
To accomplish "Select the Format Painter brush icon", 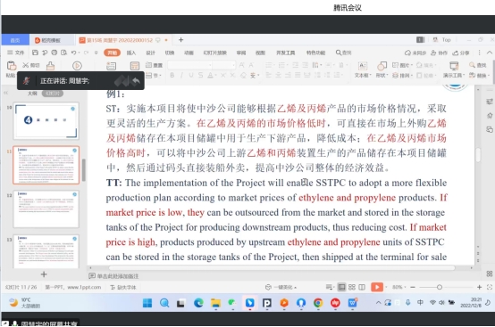I will point(51,66).
